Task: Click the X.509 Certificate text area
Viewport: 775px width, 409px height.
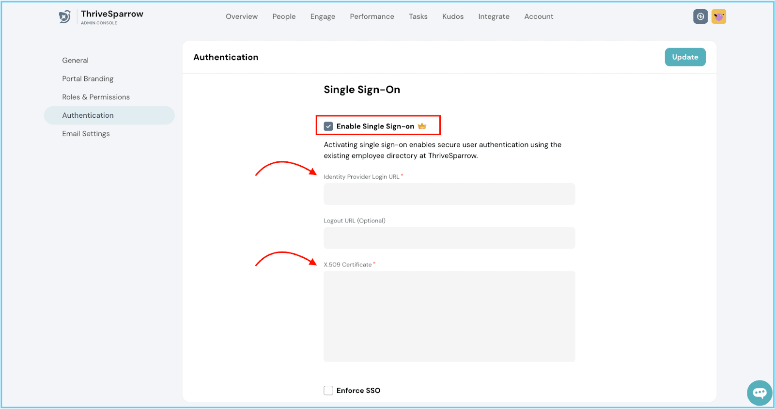Action: (449, 316)
